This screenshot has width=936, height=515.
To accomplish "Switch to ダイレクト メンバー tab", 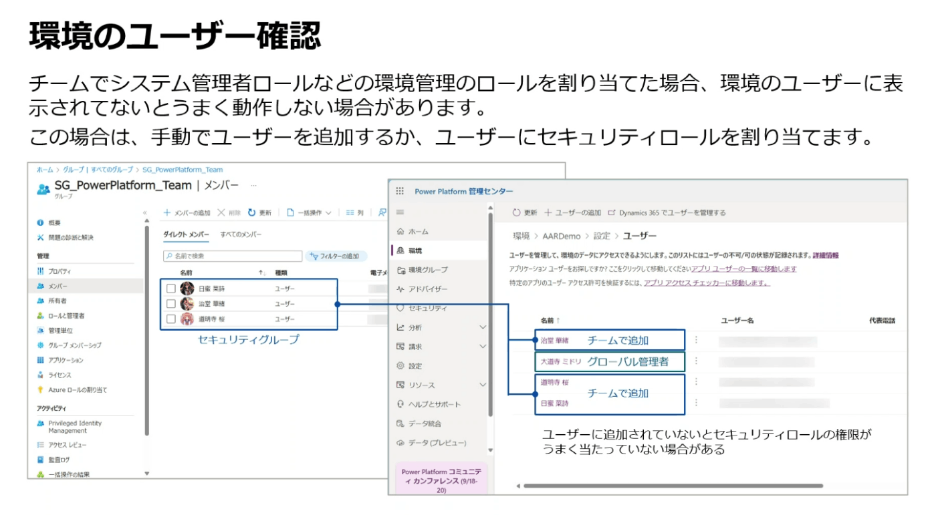I will tap(187, 234).
